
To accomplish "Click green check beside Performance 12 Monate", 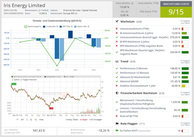I will tap(117, 73).
